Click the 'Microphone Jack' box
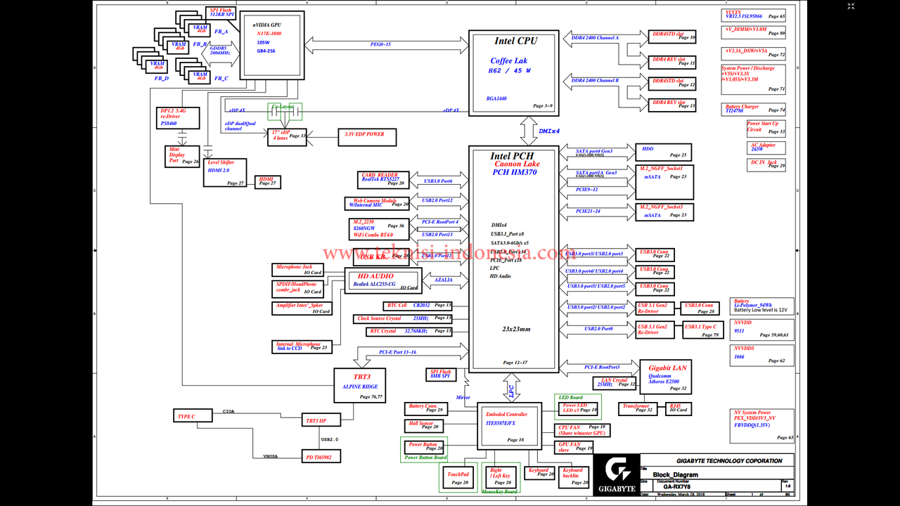 pos(298,270)
